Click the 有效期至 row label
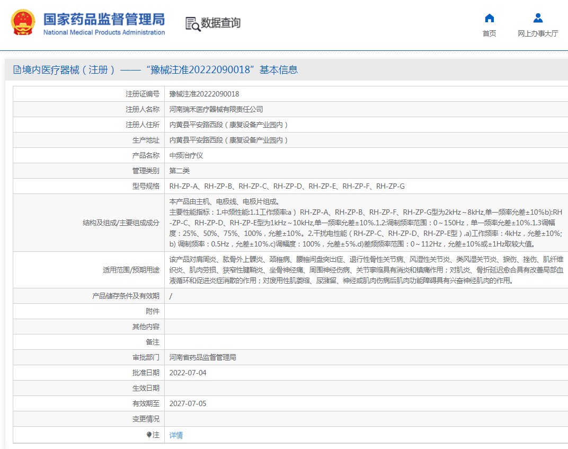 (x=146, y=403)
